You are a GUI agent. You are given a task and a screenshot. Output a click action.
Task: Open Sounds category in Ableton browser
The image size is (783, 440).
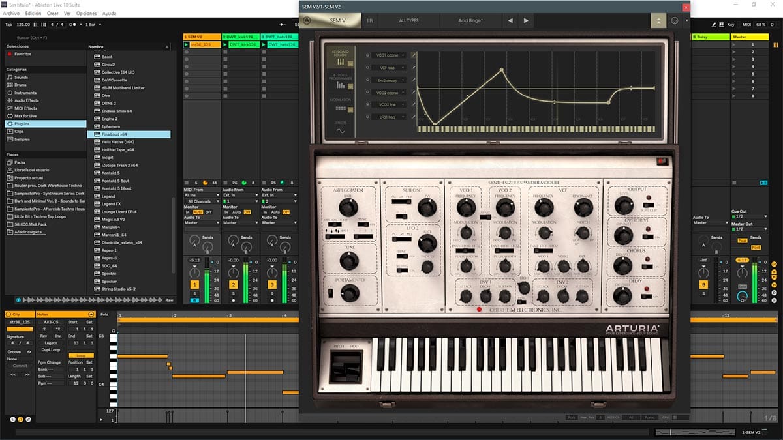pyautogui.click(x=22, y=77)
